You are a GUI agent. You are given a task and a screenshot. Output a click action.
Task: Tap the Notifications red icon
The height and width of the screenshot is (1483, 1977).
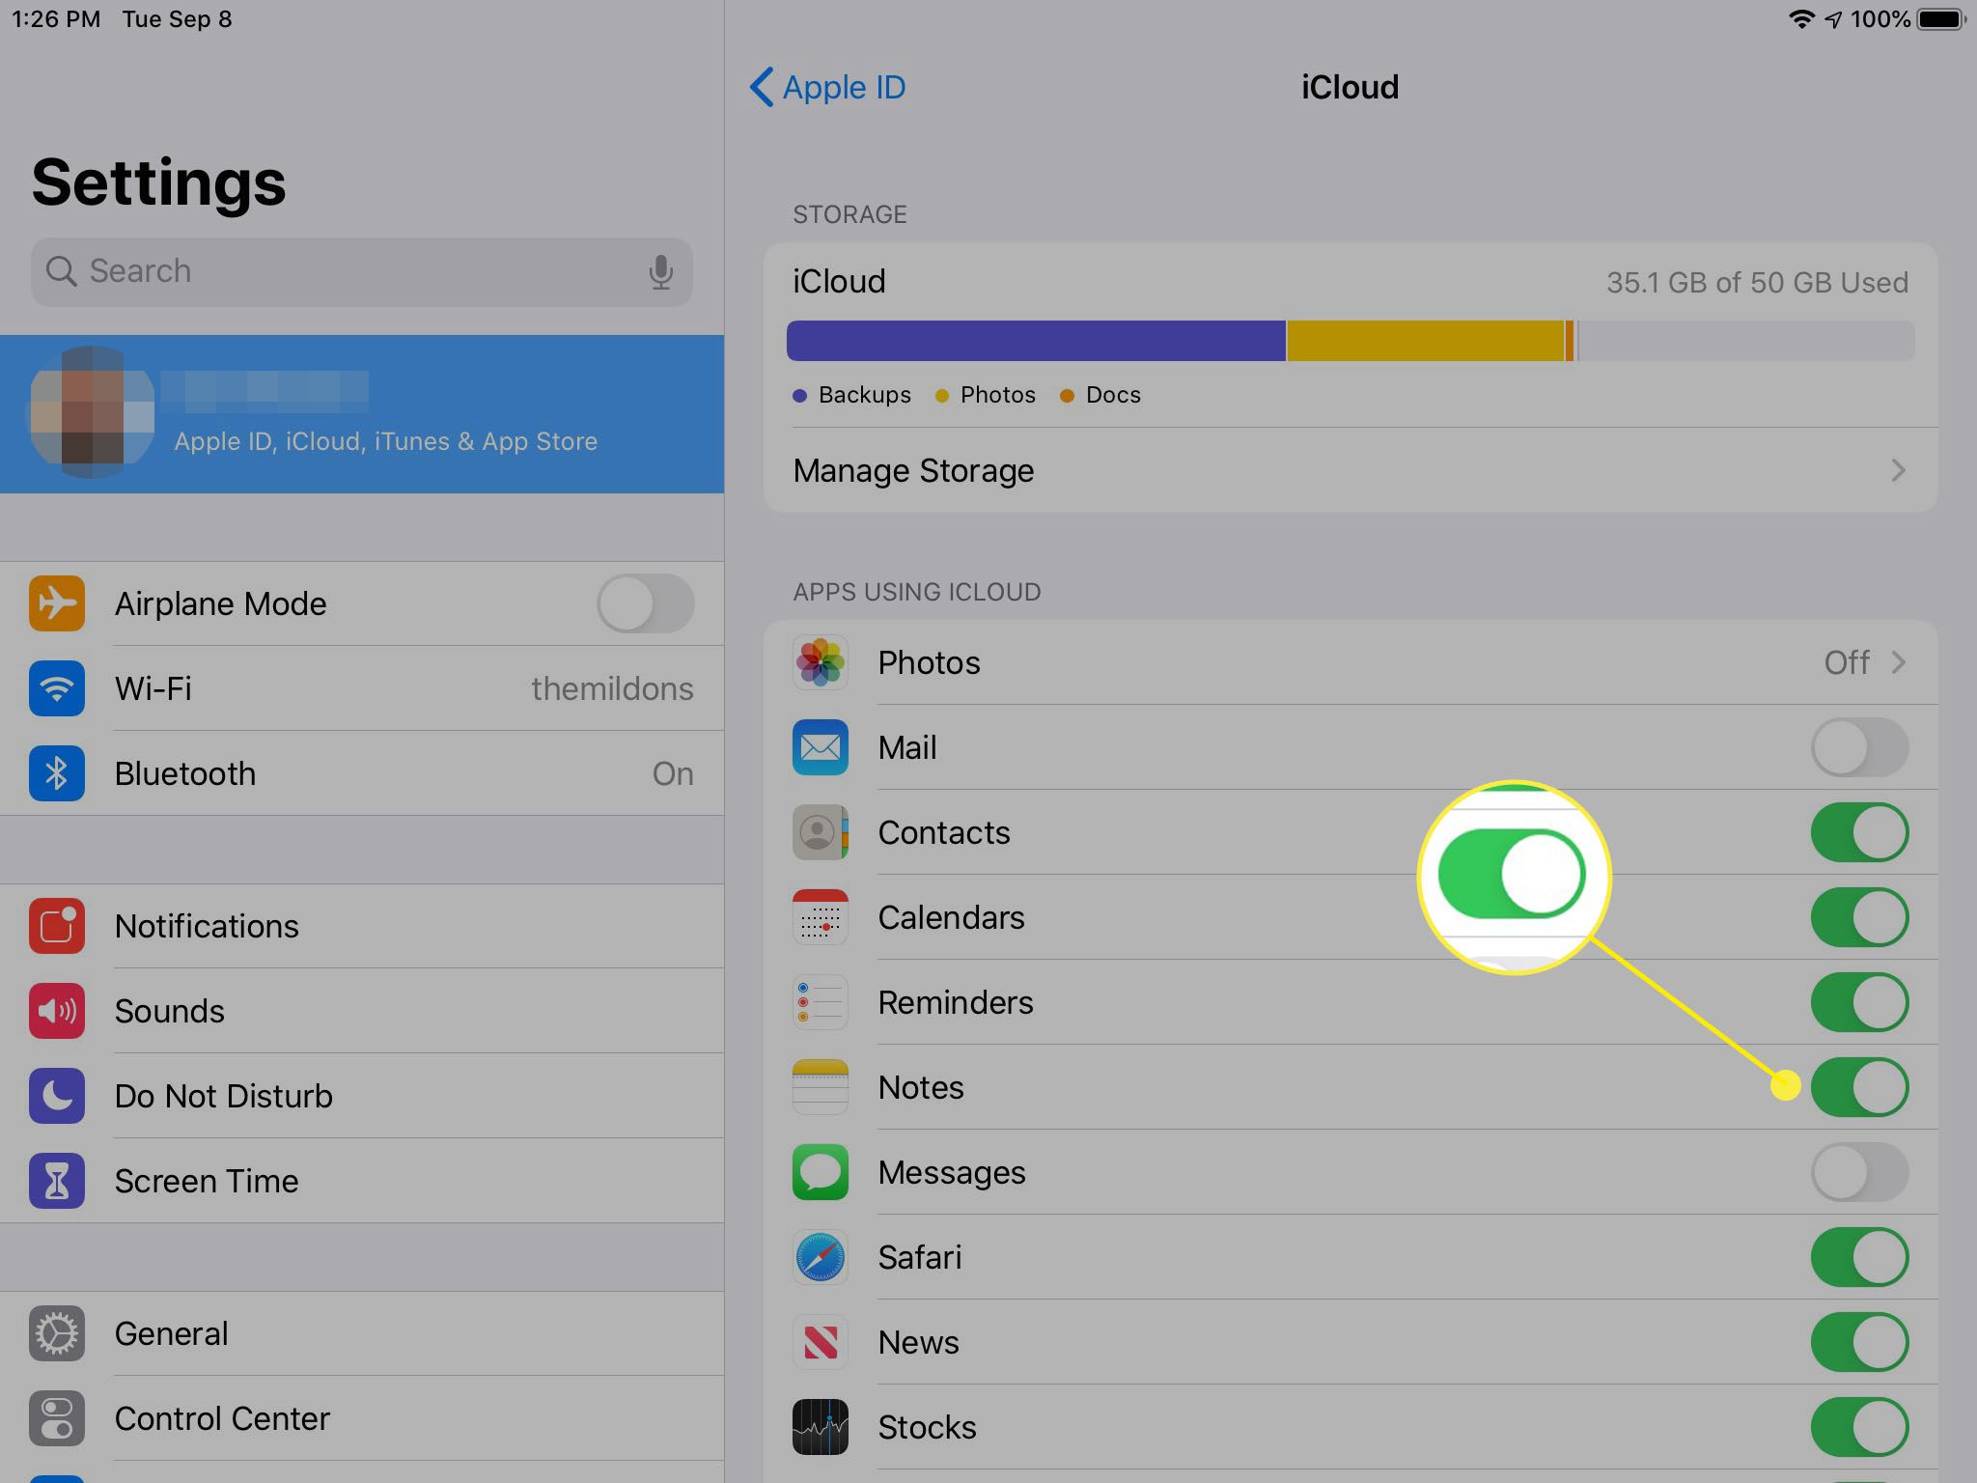(57, 926)
